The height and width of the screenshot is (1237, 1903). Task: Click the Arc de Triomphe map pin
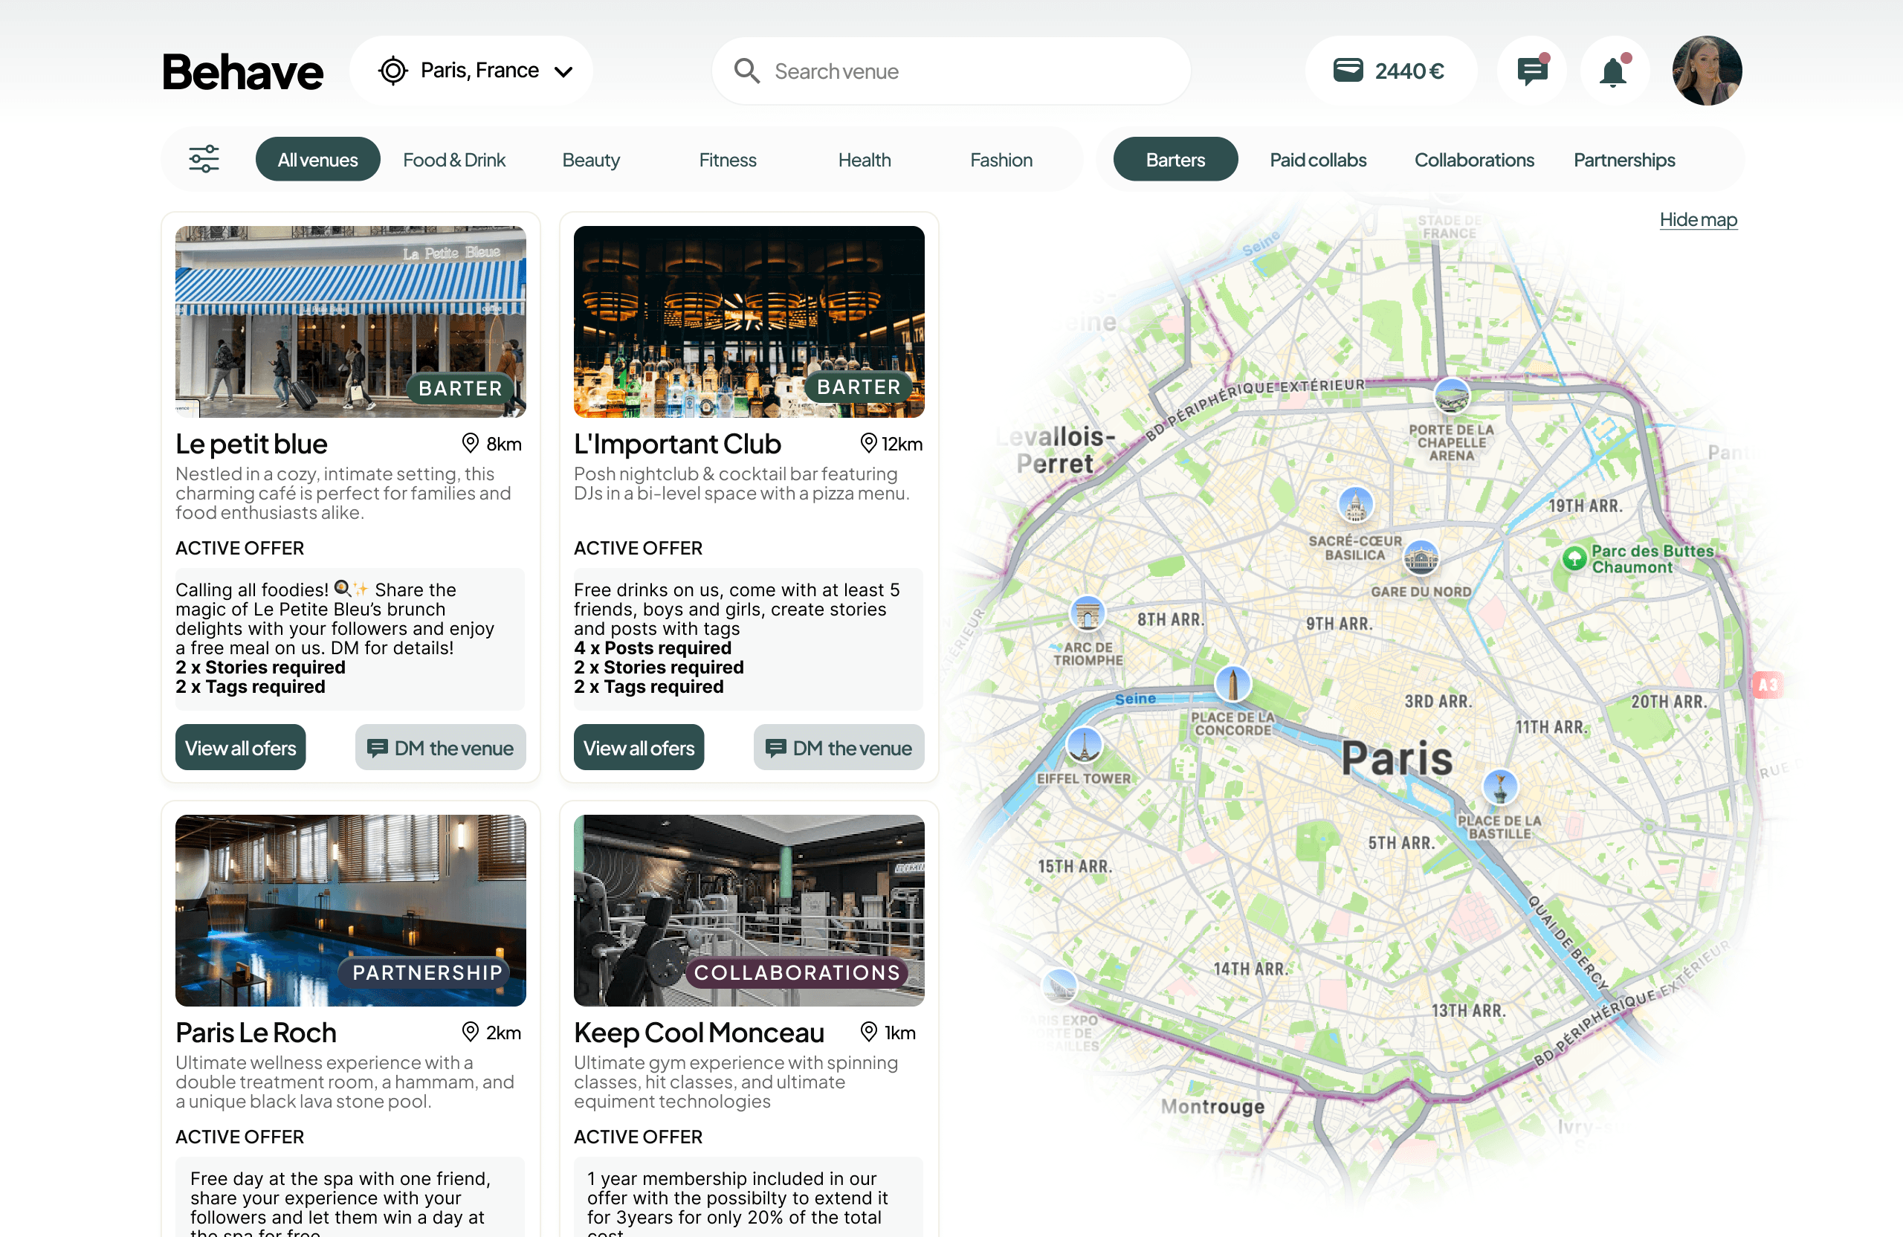click(1088, 614)
